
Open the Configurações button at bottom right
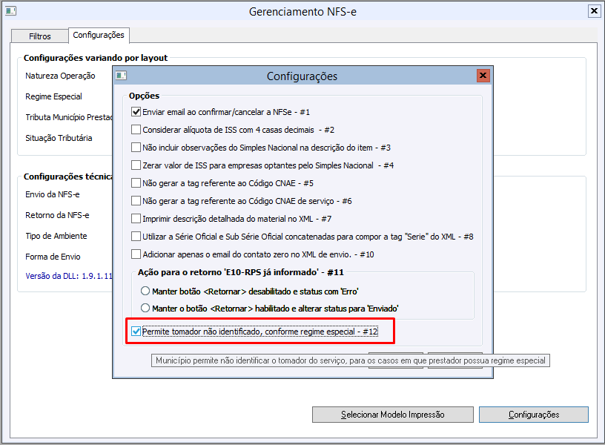tap(534, 415)
